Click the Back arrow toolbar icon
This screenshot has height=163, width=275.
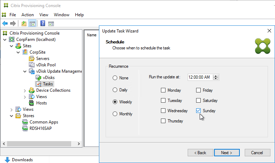pos(5,23)
